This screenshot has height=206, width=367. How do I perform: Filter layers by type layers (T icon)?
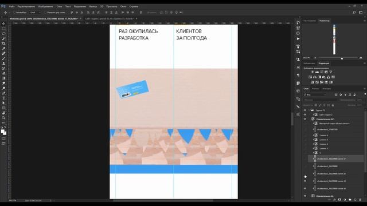coord(345,94)
